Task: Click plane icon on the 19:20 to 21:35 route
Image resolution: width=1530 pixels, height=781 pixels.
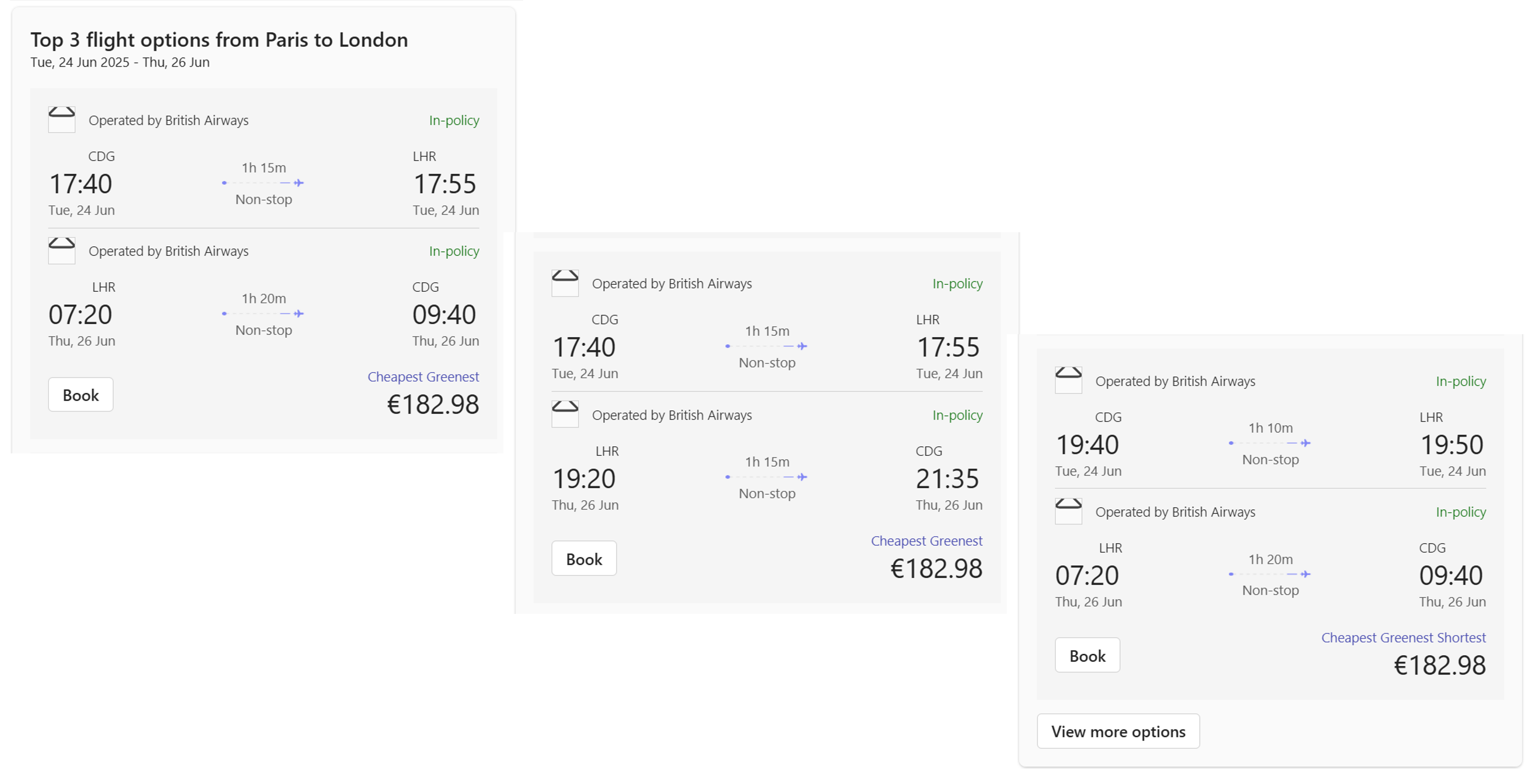Action: pyautogui.click(x=802, y=477)
